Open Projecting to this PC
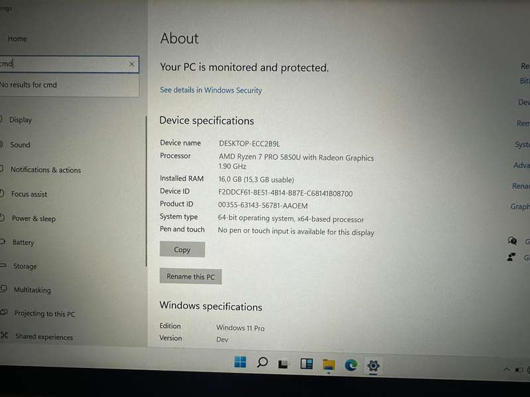 point(44,314)
